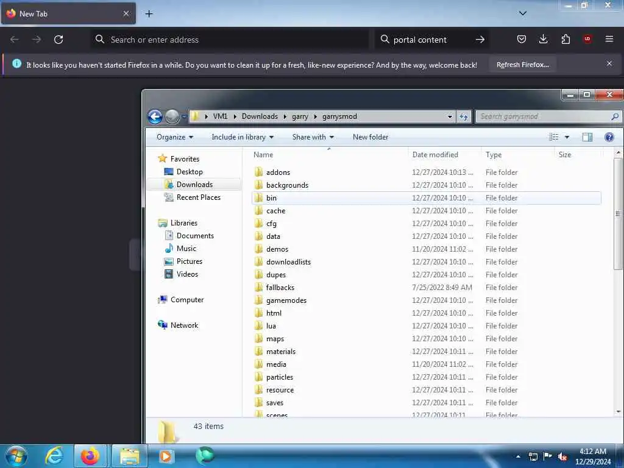Viewport: 624px width, 468px height.
Task: Launch Internet Explorer from taskbar
Action: pyautogui.click(x=54, y=456)
